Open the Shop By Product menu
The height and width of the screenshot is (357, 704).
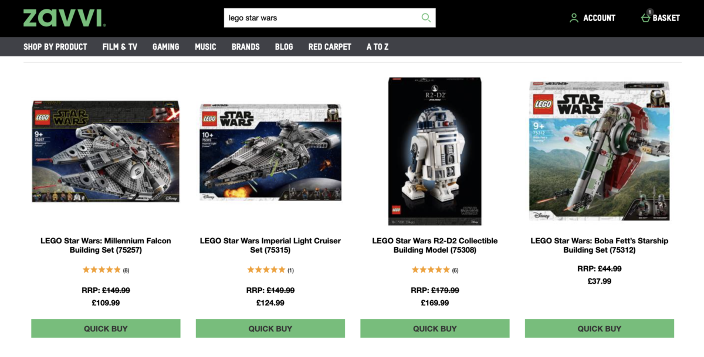click(x=55, y=47)
